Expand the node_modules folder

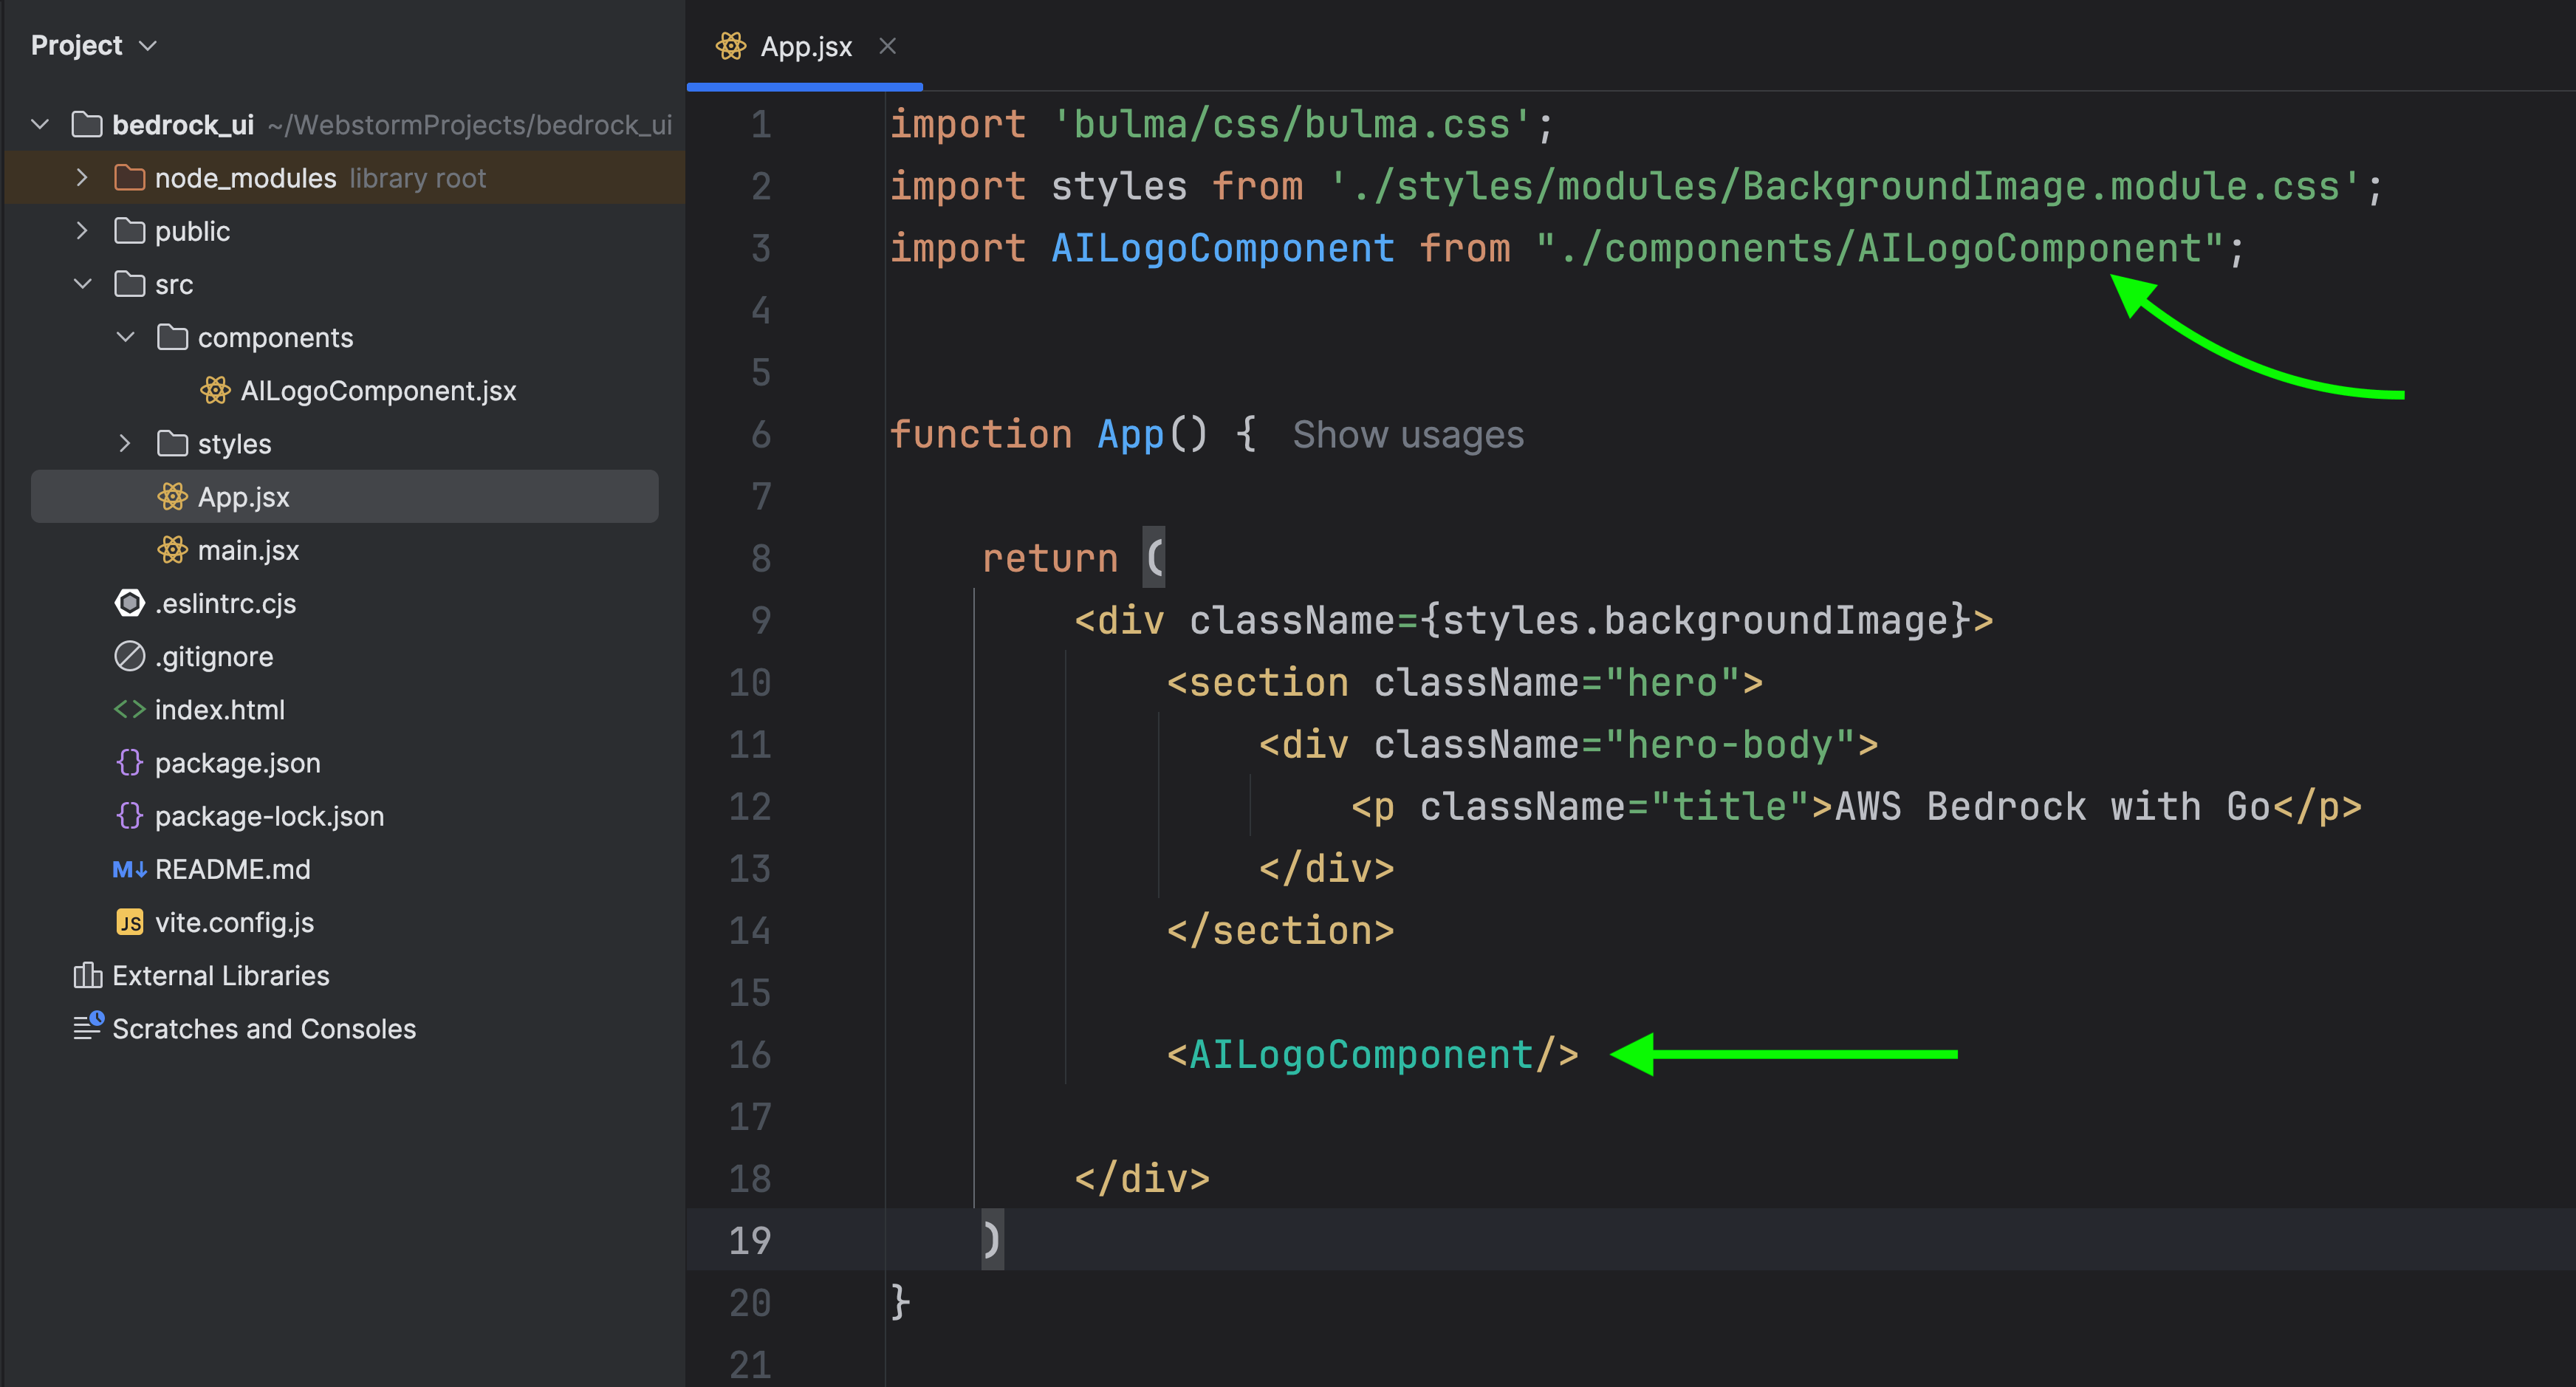tap(82, 178)
